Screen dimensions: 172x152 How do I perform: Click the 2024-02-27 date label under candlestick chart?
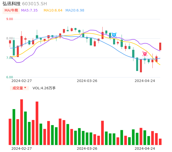coord(22,81)
